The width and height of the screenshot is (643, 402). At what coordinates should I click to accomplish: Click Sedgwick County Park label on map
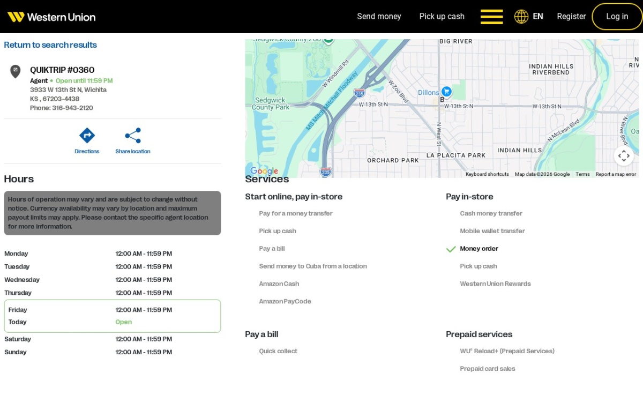point(271,103)
